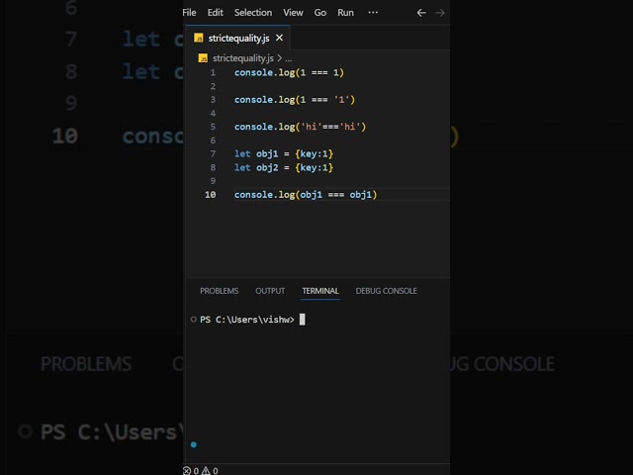633x475 pixels.
Task: Place cursor in console.log(1 === 1) line
Action: click(289, 72)
